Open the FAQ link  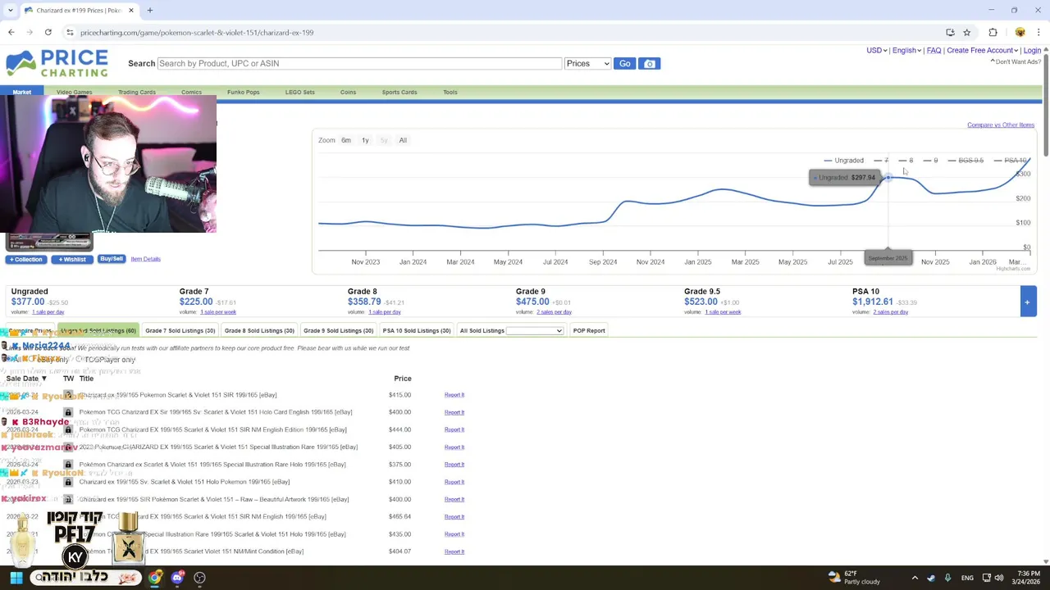coord(934,50)
